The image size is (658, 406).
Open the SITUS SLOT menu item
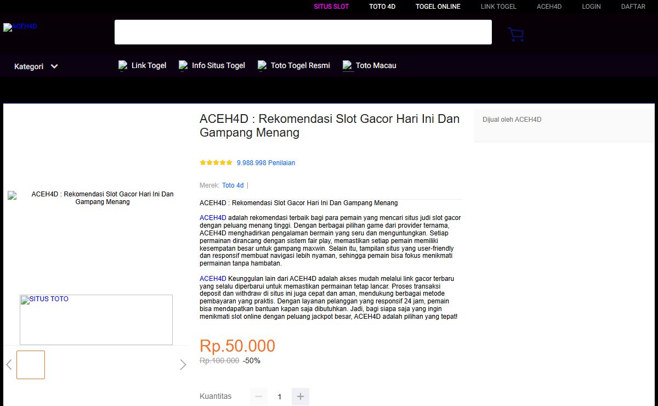331,7
